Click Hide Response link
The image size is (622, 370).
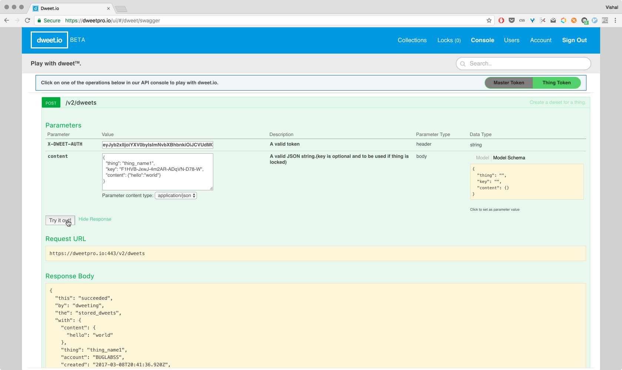coord(95,219)
